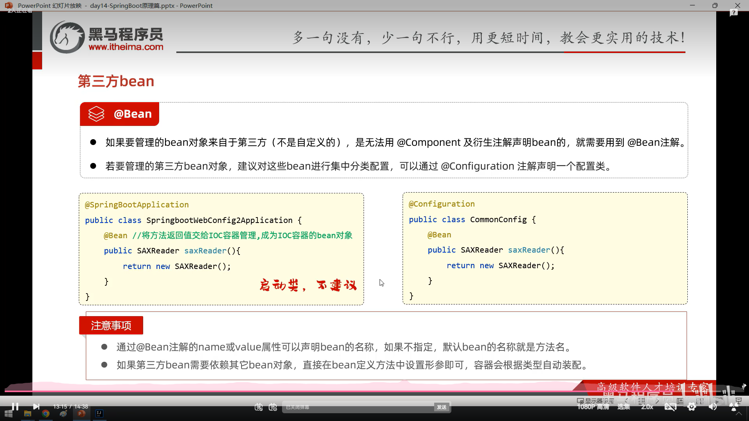Toggle the danmaku display icon
This screenshot has height=421, width=749.
point(258,407)
